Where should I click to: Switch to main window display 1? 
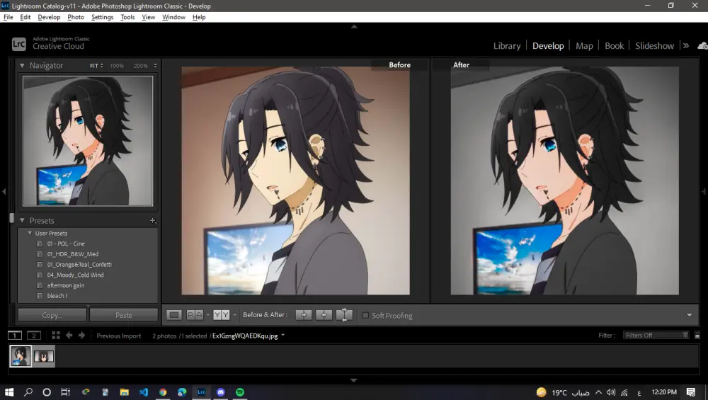[x=14, y=336]
